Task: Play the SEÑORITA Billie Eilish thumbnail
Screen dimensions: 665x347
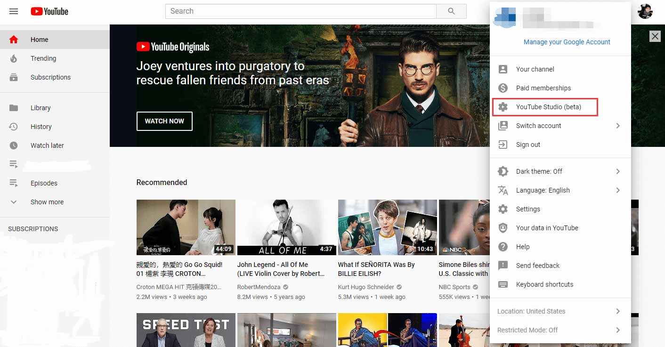Action: [388, 227]
